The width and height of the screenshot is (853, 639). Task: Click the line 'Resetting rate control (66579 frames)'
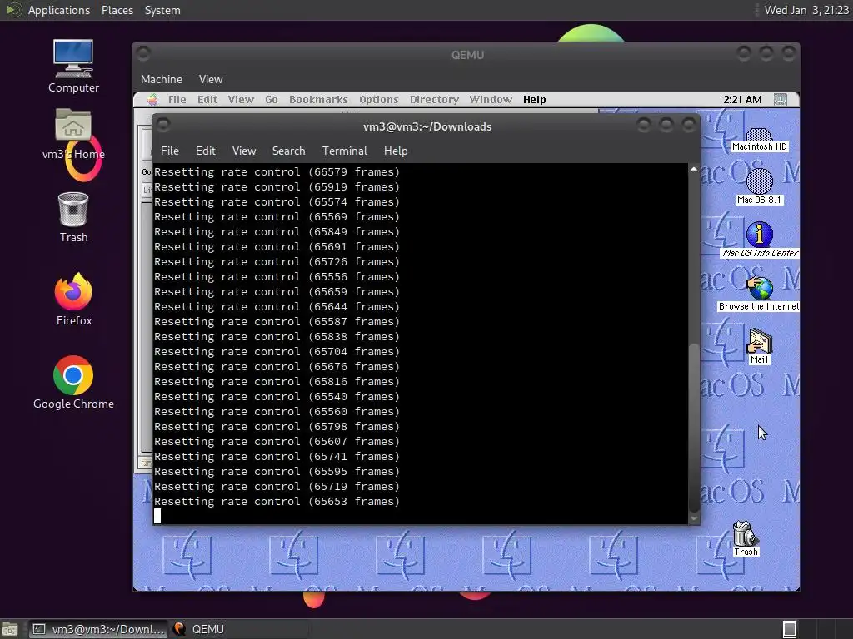[x=277, y=171]
